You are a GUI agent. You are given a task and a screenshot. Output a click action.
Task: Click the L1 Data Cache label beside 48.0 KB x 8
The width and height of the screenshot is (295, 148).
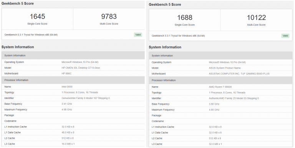[x=12, y=132]
